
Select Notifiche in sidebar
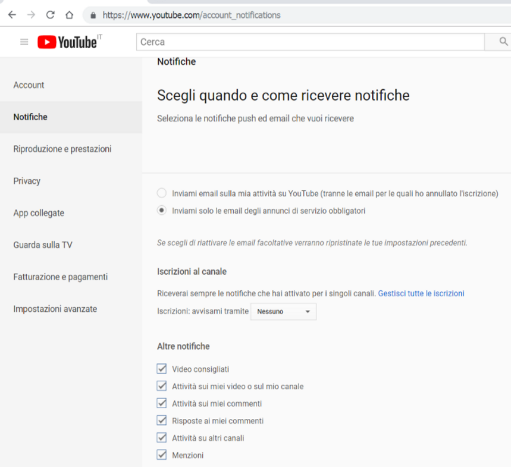(x=71, y=117)
